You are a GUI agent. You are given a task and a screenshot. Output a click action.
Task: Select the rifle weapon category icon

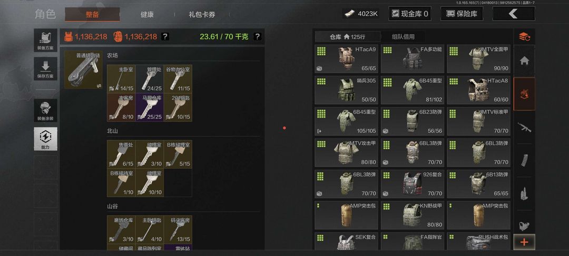tap(524, 127)
